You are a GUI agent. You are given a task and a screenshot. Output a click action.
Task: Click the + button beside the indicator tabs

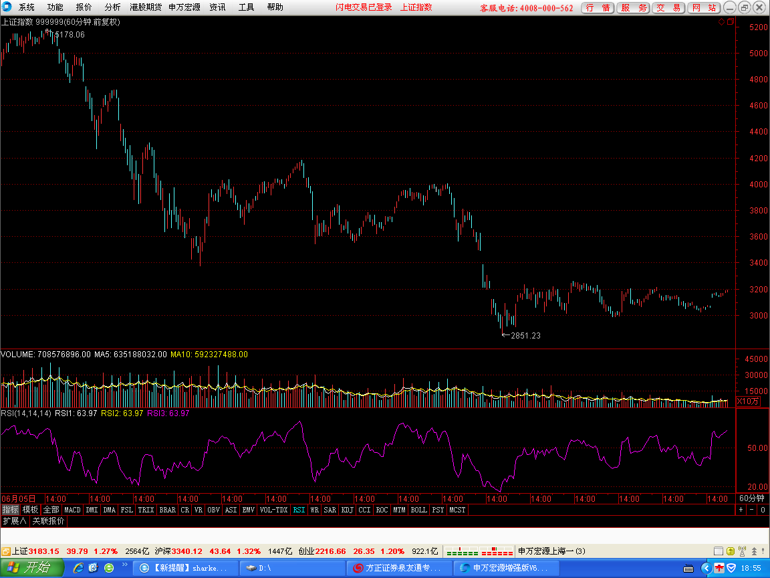(x=741, y=510)
